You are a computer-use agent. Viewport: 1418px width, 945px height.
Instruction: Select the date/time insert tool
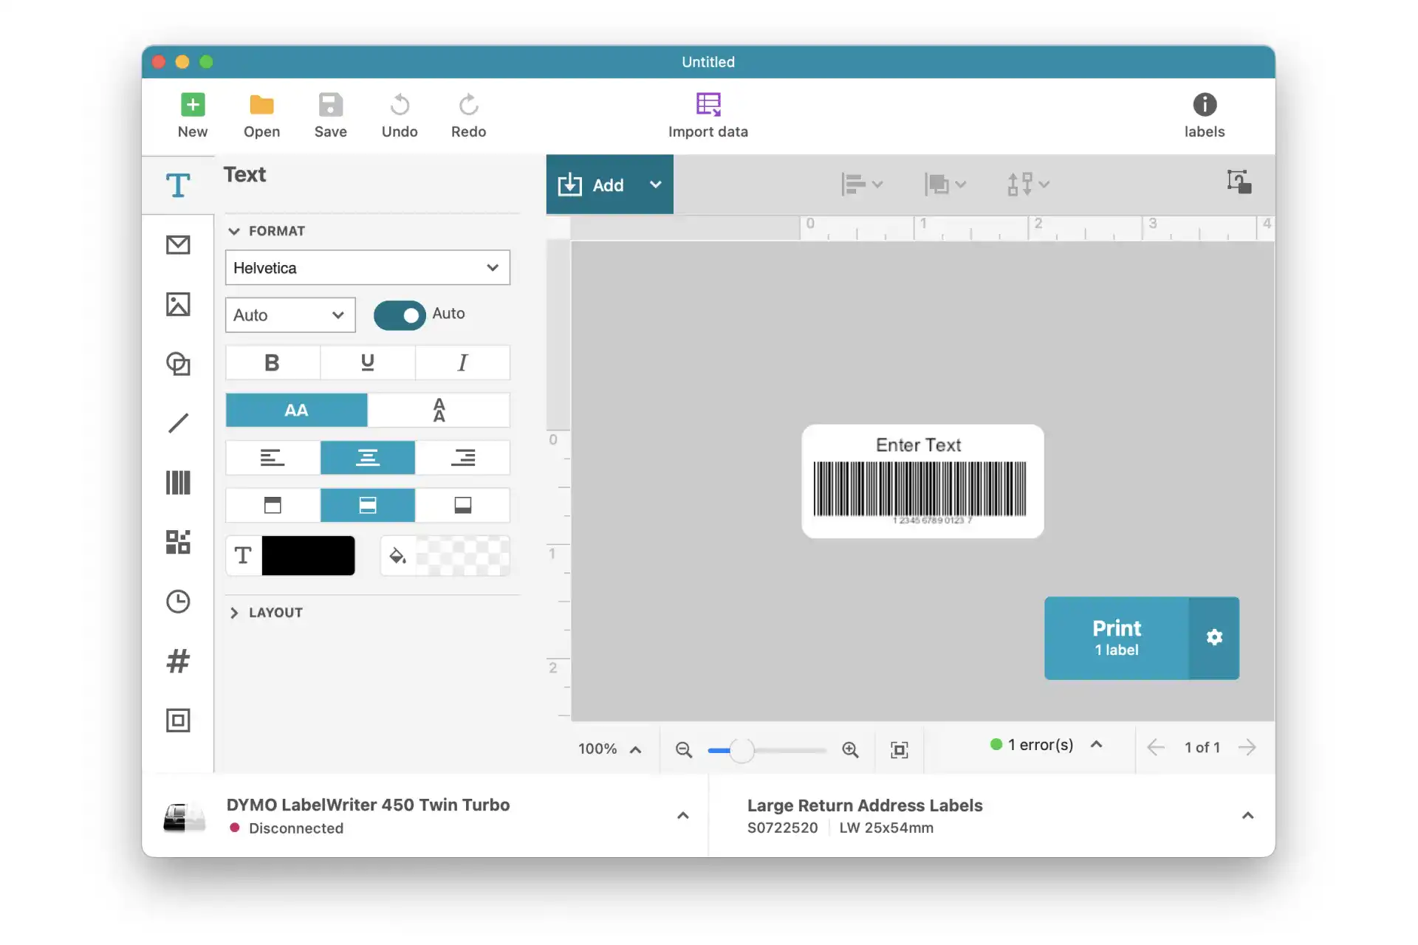pyautogui.click(x=177, y=601)
